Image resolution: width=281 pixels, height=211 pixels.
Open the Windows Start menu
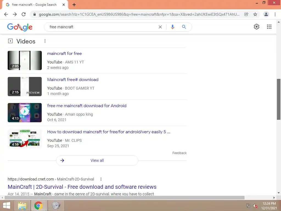tap(7, 206)
